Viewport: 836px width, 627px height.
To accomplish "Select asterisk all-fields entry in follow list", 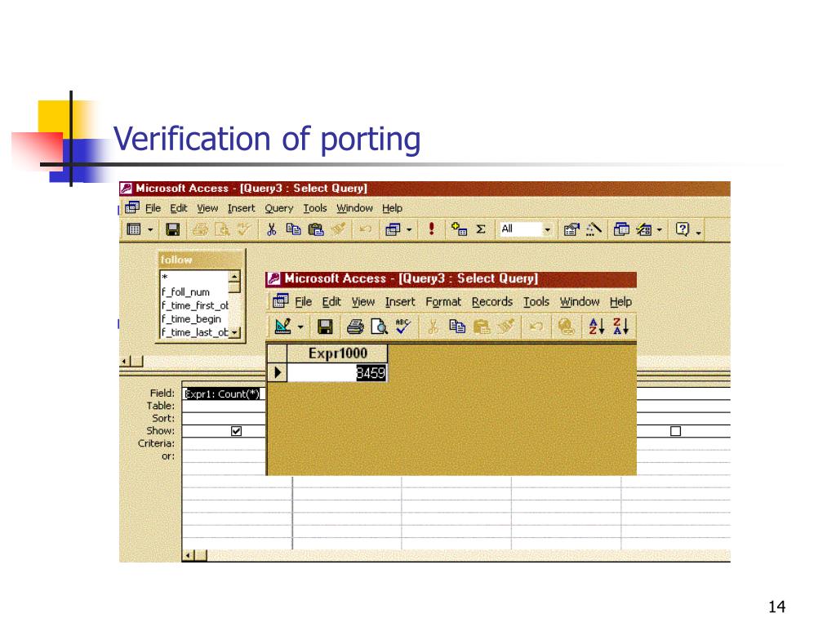I will [194, 278].
